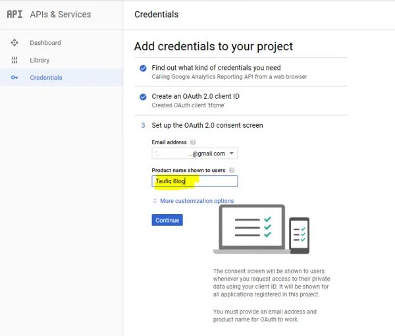The image size is (395, 336).
Task: Click the laptop and phone consent illustration
Action: (261, 229)
